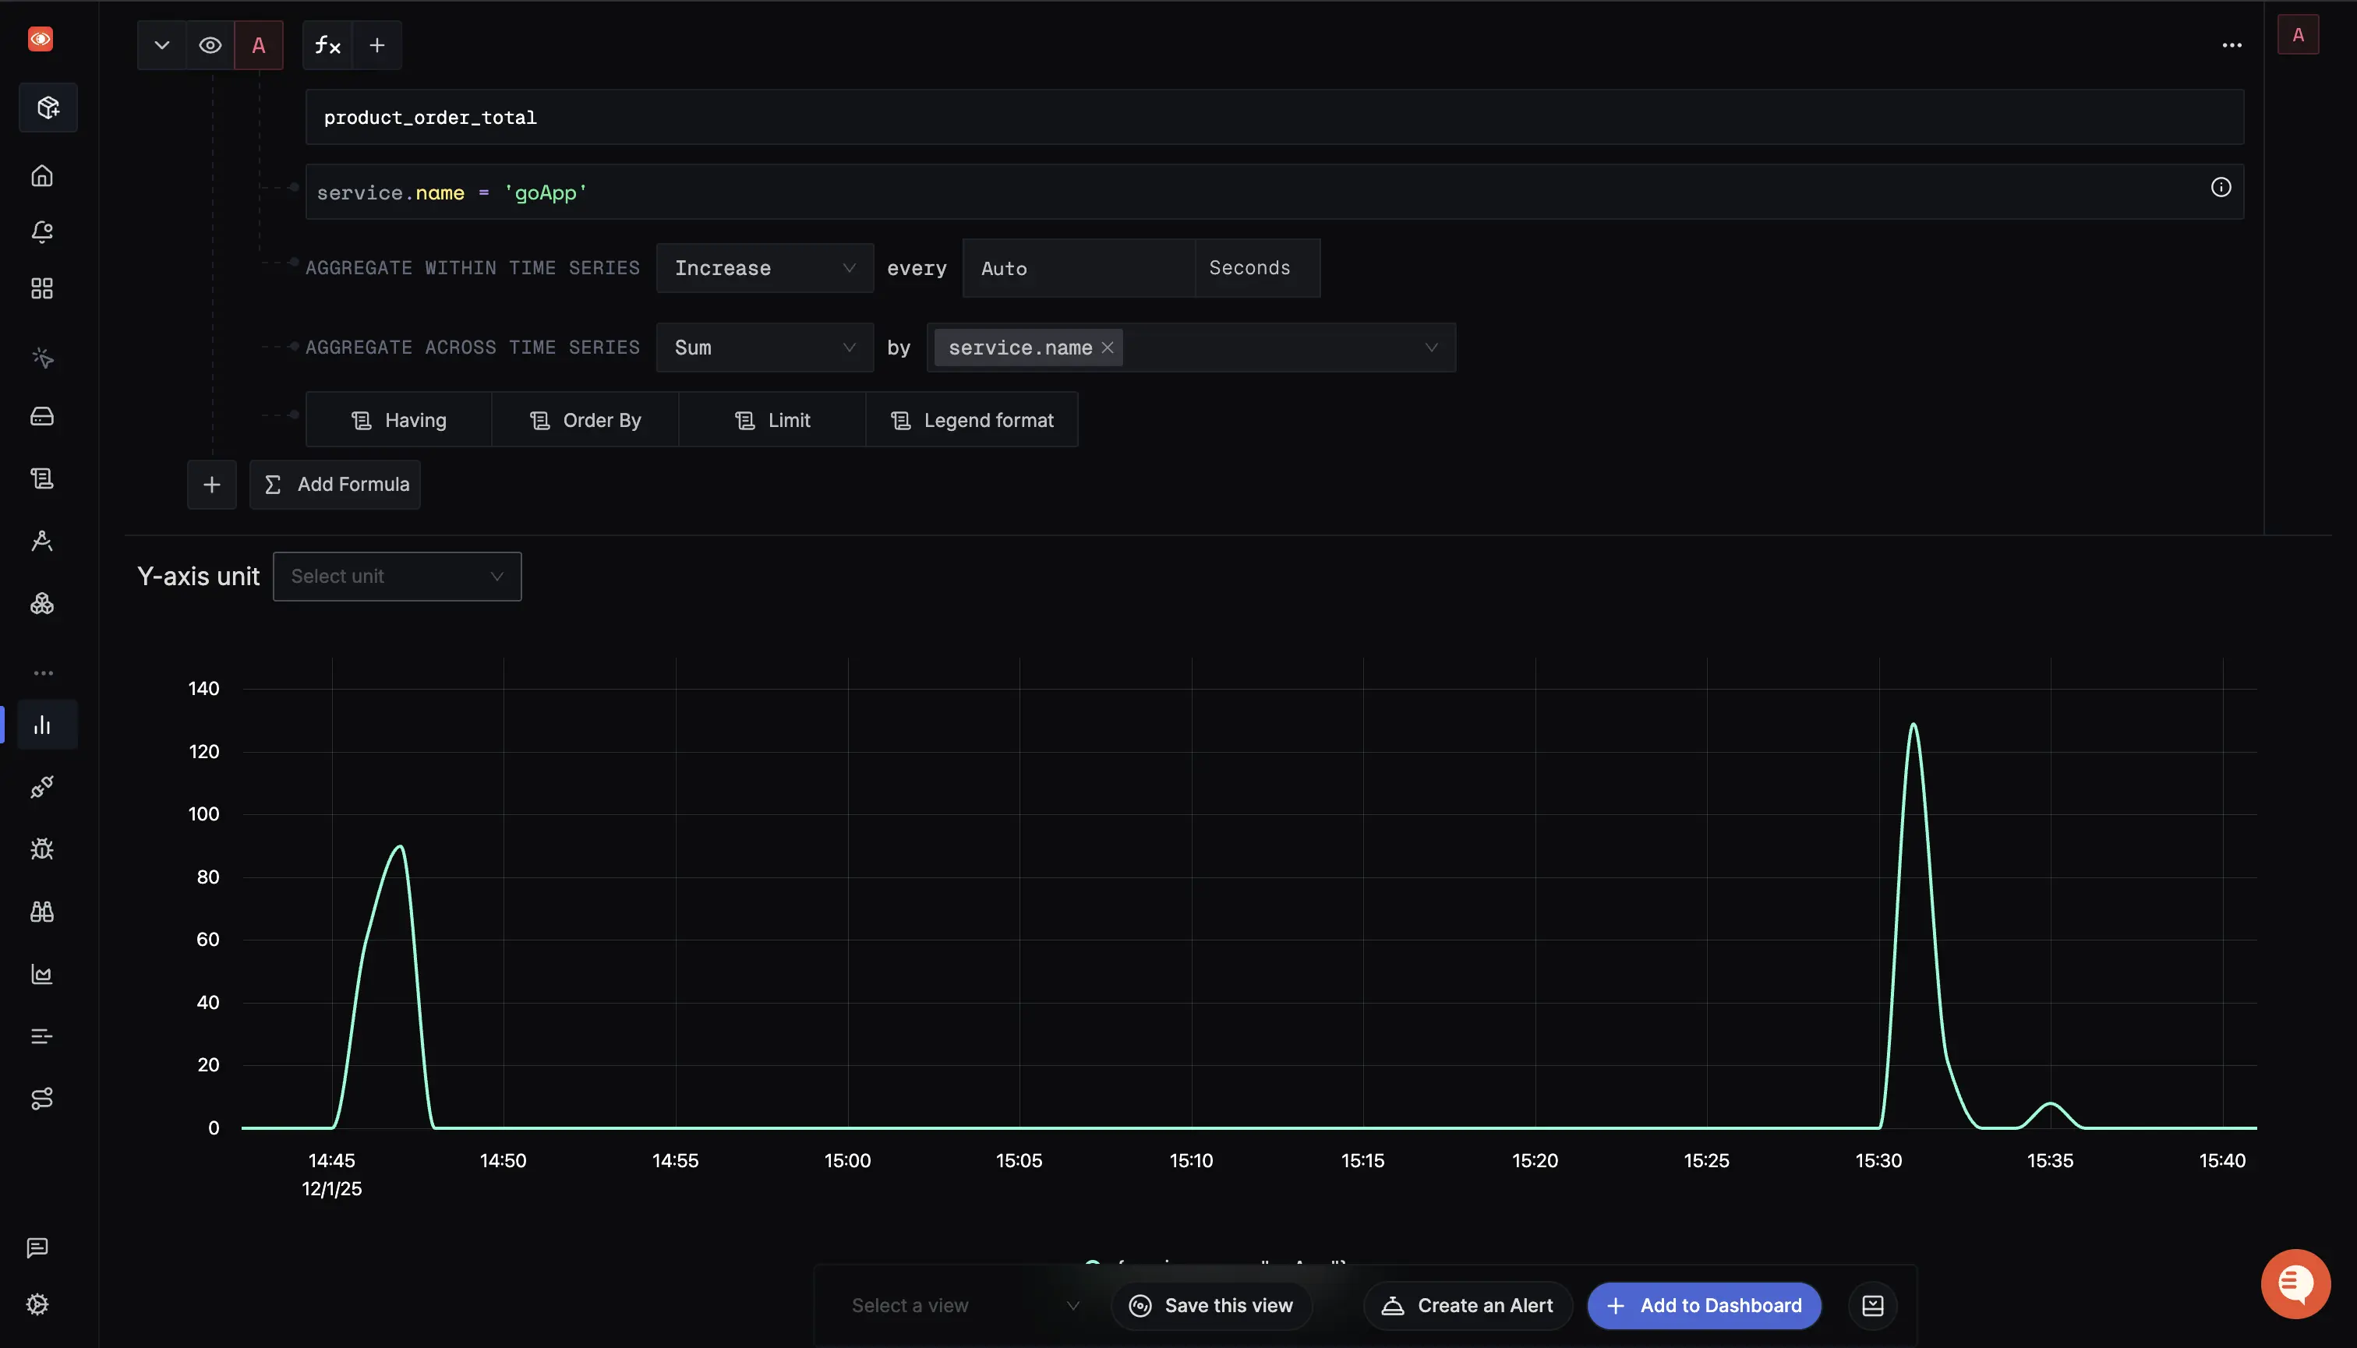
Task: Remove the service.name grouping tag
Action: [1108, 348]
